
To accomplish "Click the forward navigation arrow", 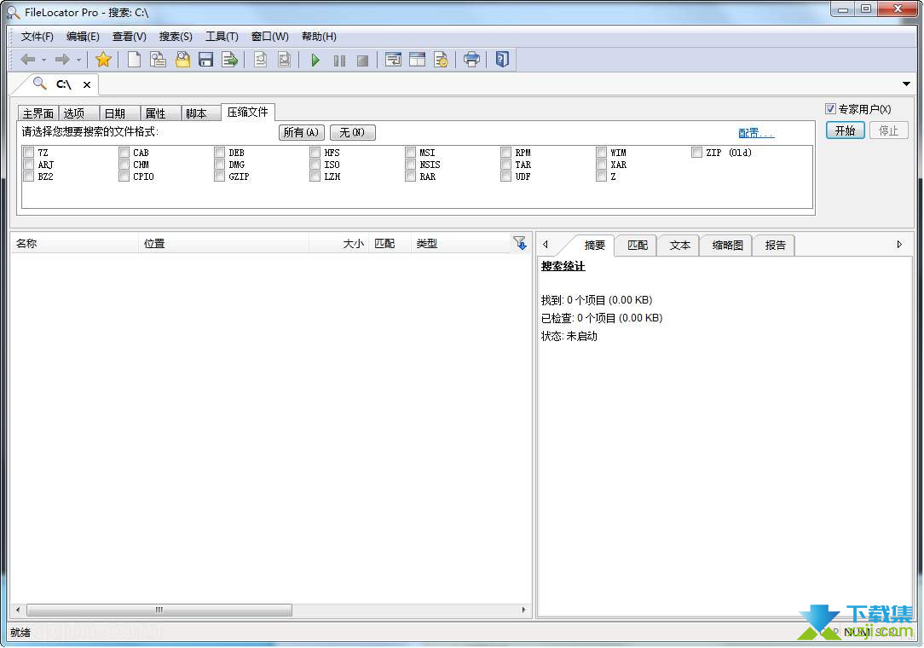I will (62, 60).
